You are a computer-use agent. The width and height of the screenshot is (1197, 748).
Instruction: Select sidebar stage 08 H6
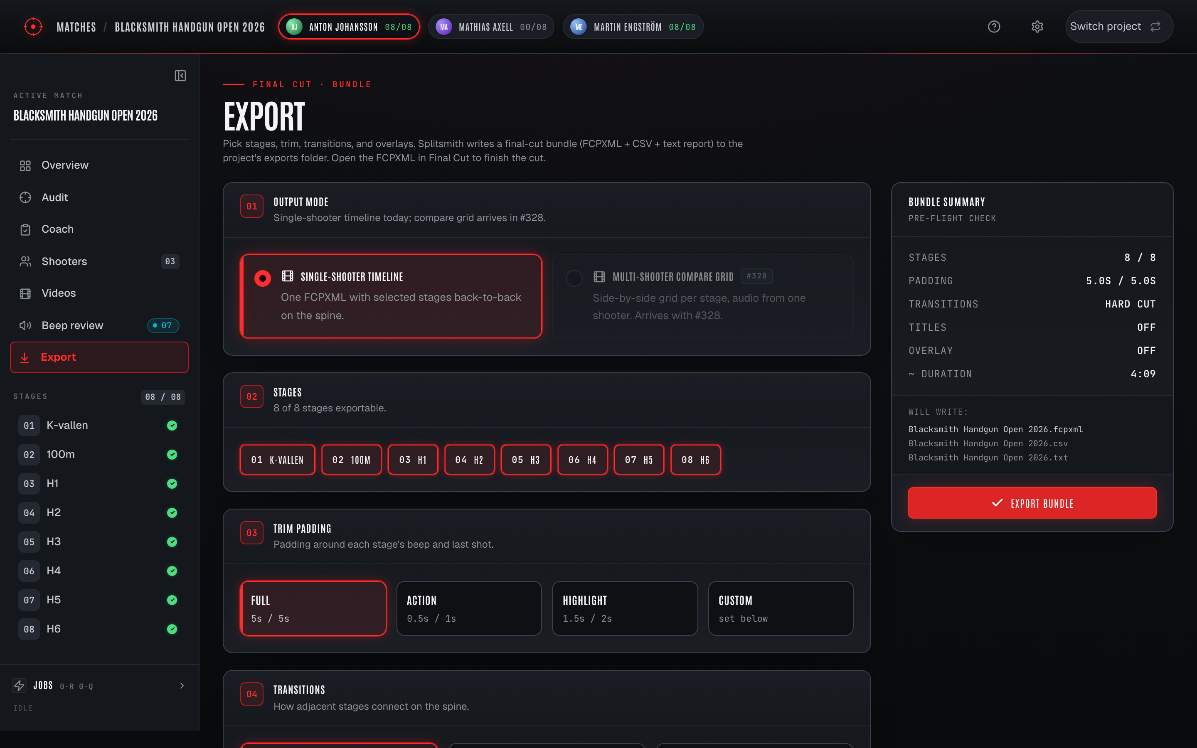99,629
